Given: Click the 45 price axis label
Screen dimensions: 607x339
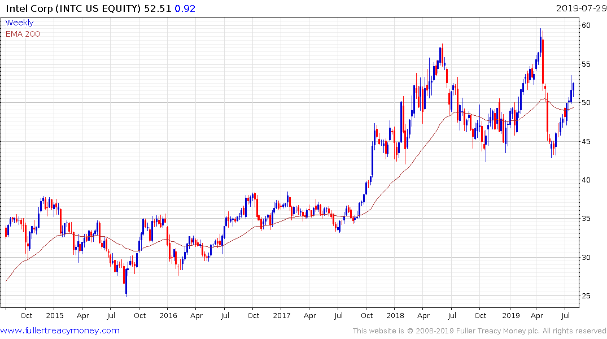Looking at the screenshot, I should coord(586,141).
